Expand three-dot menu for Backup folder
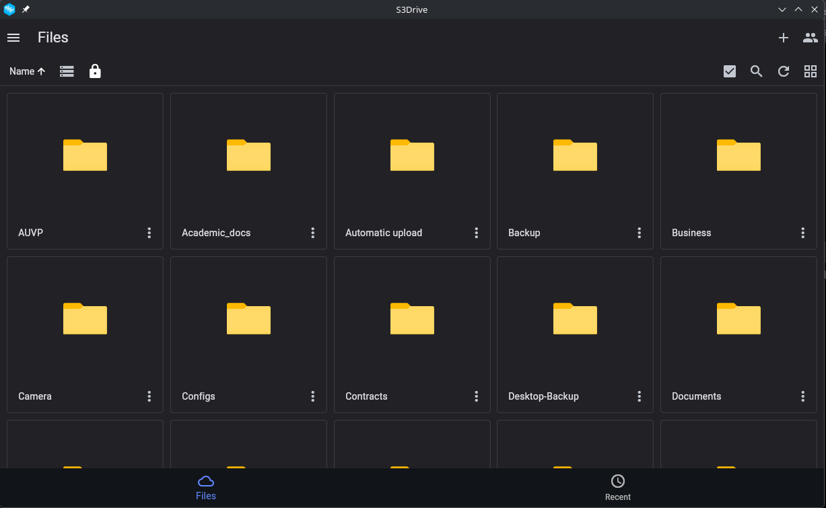This screenshot has height=508, width=826. (640, 233)
